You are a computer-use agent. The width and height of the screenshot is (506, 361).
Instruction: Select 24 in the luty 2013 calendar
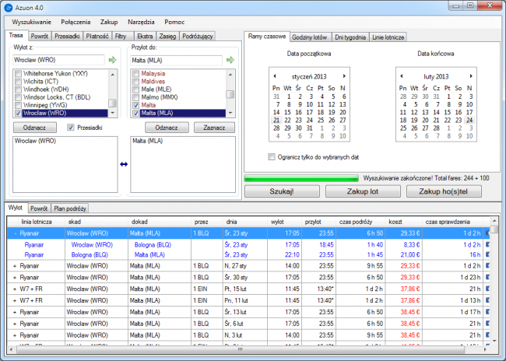(469, 121)
